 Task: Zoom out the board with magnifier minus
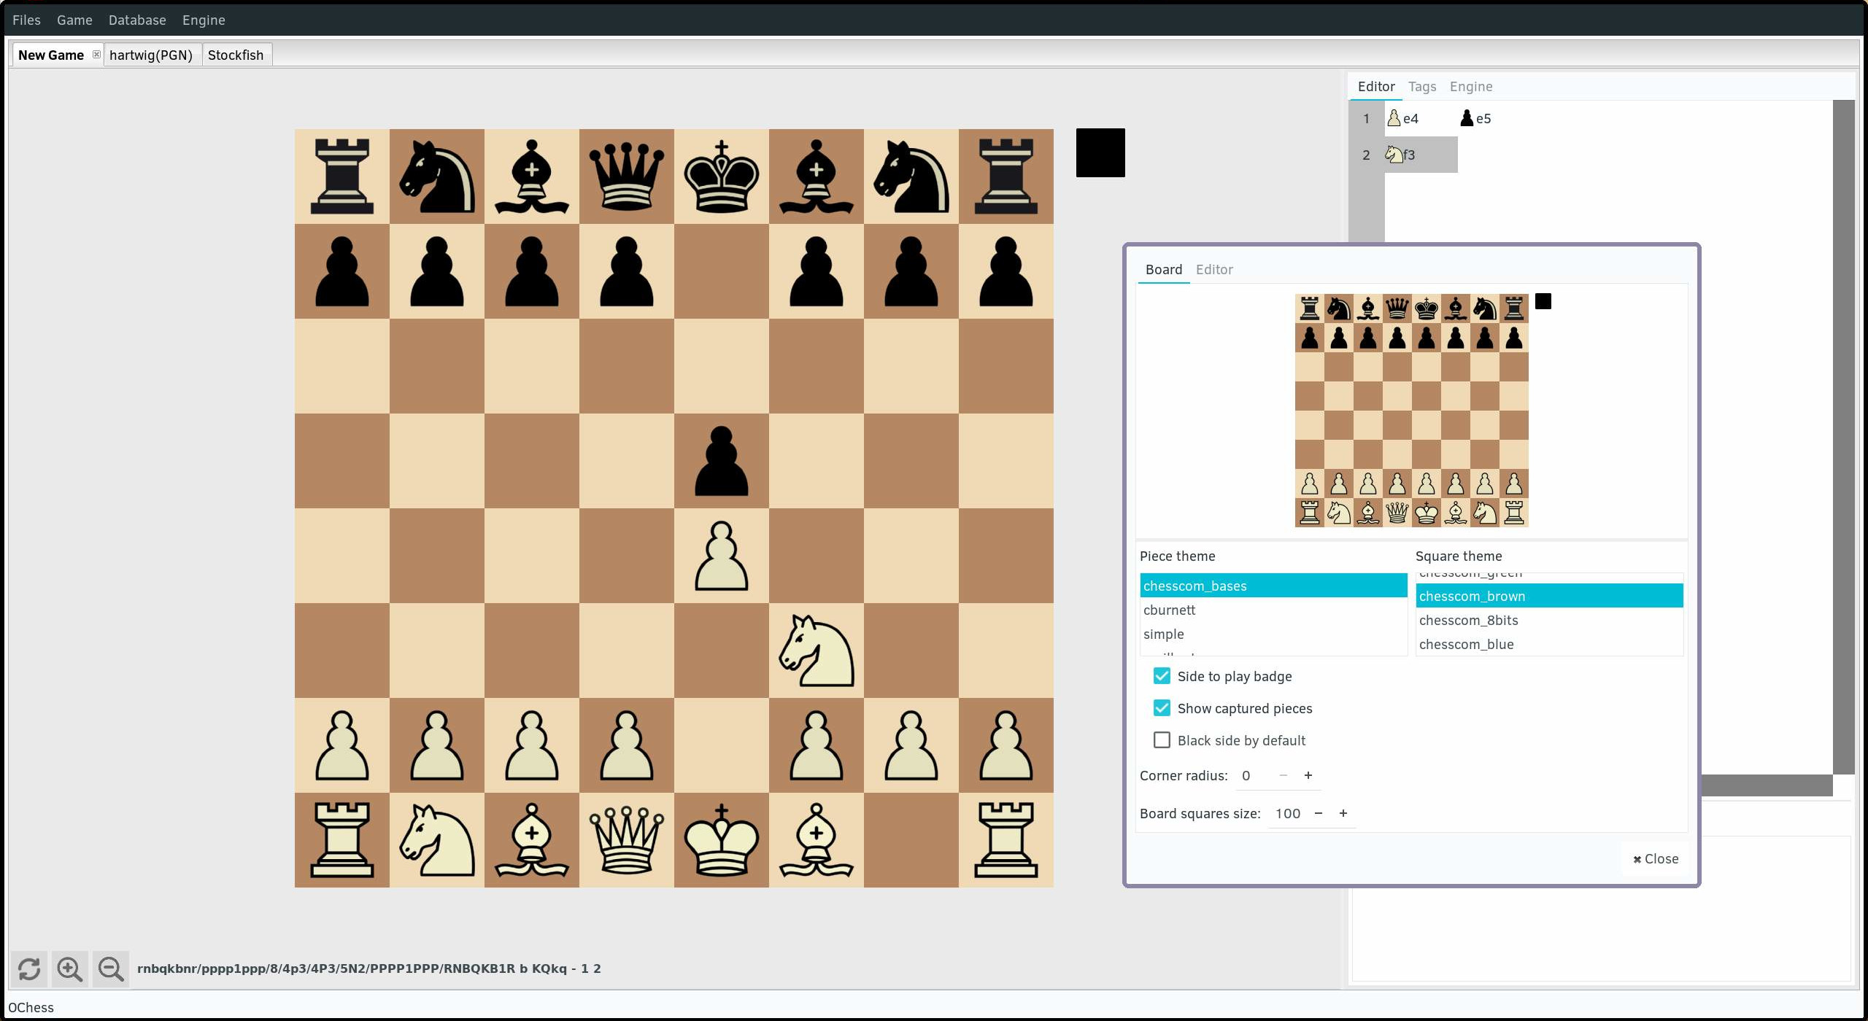pyautogui.click(x=111, y=968)
